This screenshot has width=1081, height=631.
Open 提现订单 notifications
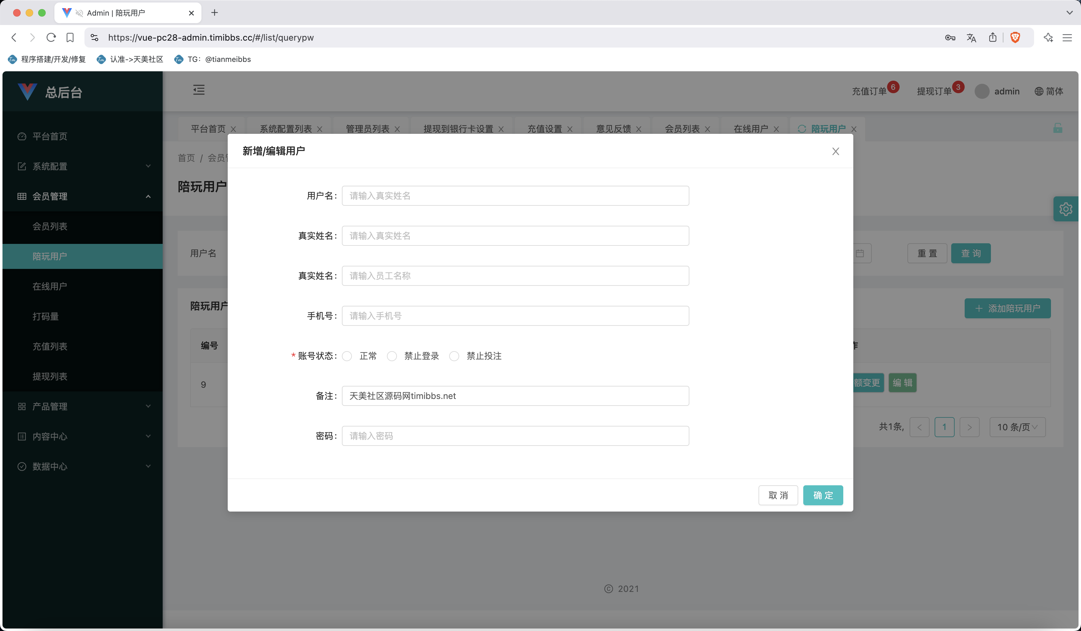(934, 91)
